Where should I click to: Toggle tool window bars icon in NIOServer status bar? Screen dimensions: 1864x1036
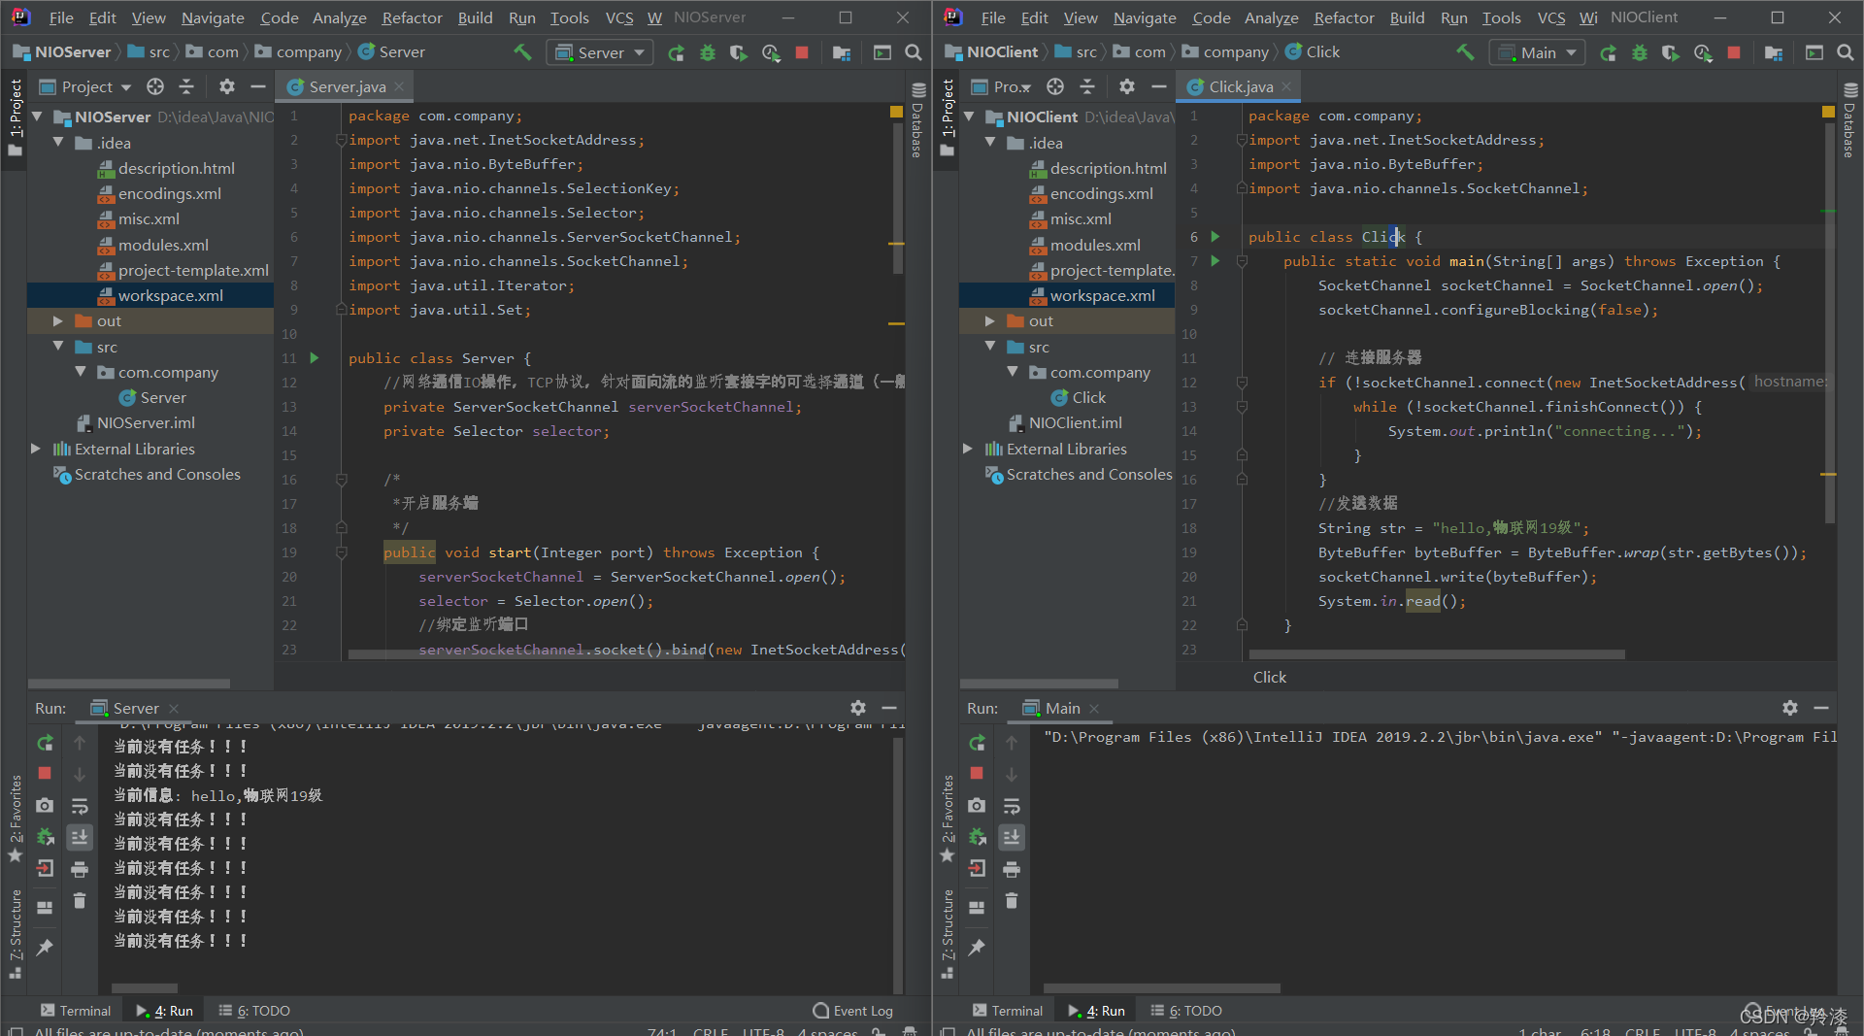point(15,1031)
